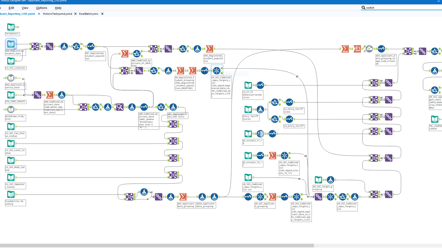The width and height of the screenshot is (442, 249).
Task: Click the LU_tbl_Fee_Status_lookup input tool
Action: tap(11, 126)
